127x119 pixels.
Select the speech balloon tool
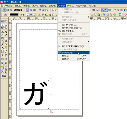pyautogui.click(x=6, y=47)
